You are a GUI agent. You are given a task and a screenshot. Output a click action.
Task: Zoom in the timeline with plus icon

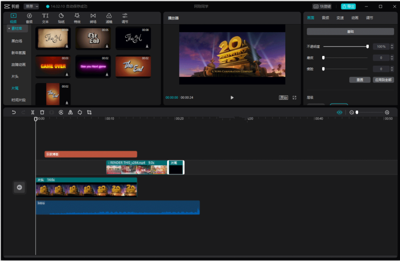pos(387,113)
